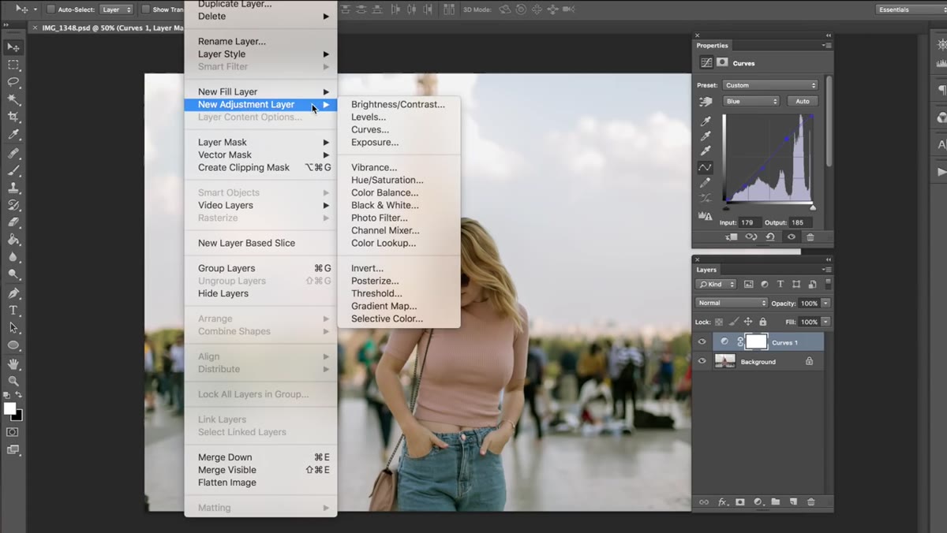Pick the black point eyedropper in Curves
The width and height of the screenshot is (947, 533).
pos(706,121)
